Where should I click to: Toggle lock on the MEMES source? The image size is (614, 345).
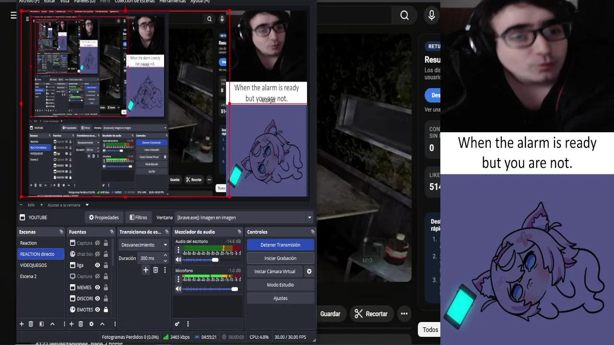click(x=106, y=287)
